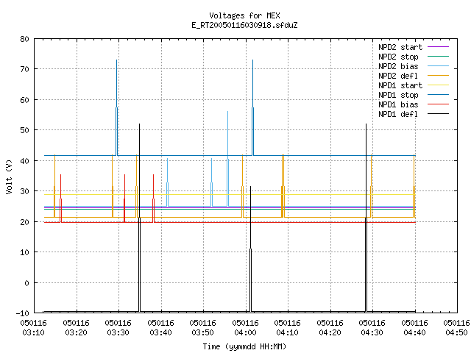The height and width of the screenshot is (353, 471).
Task: Click the "050116 04:40" time axis label
Action: point(414,328)
